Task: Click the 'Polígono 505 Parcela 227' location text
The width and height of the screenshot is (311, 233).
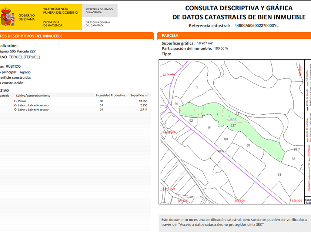Action: point(18,51)
